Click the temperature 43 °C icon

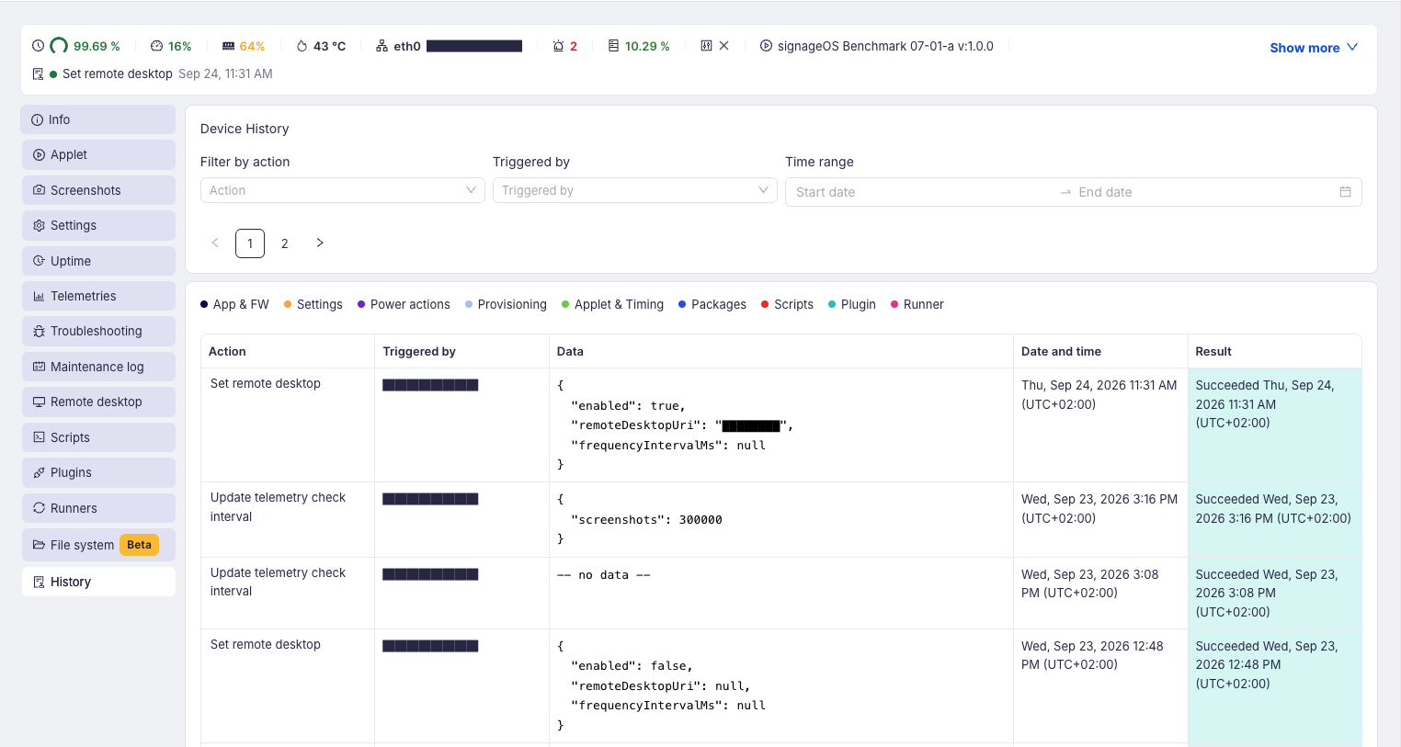pyautogui.click(x=302, y=46)
